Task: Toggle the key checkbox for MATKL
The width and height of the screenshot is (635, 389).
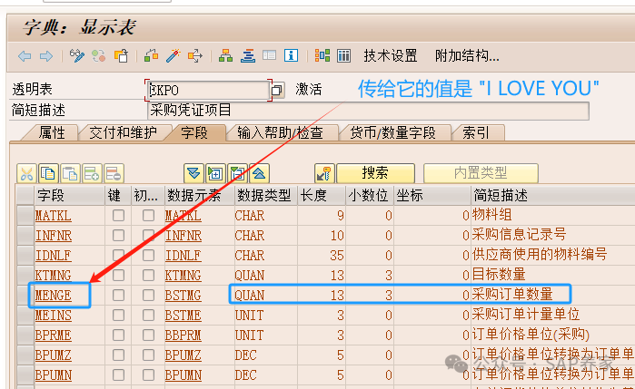Action: click(x=118, y=215)
